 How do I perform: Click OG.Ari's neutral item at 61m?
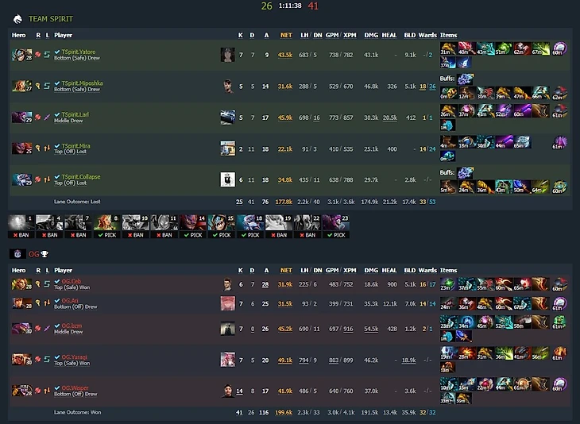559,304
